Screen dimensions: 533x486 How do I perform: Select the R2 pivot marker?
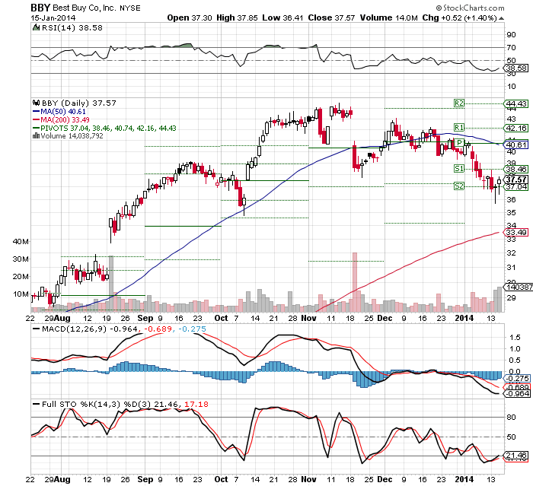(x=459, y=103)
